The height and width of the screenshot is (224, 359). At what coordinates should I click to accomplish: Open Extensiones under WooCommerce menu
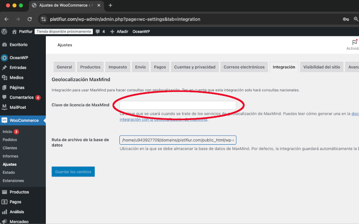click(x=13, y=181)
